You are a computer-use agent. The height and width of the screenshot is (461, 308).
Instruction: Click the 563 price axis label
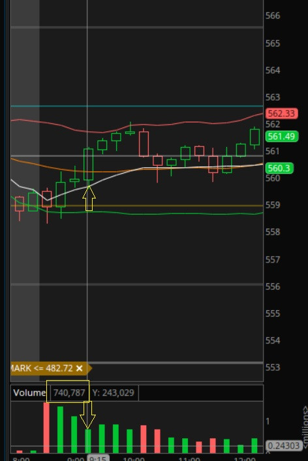coord(273,97)
